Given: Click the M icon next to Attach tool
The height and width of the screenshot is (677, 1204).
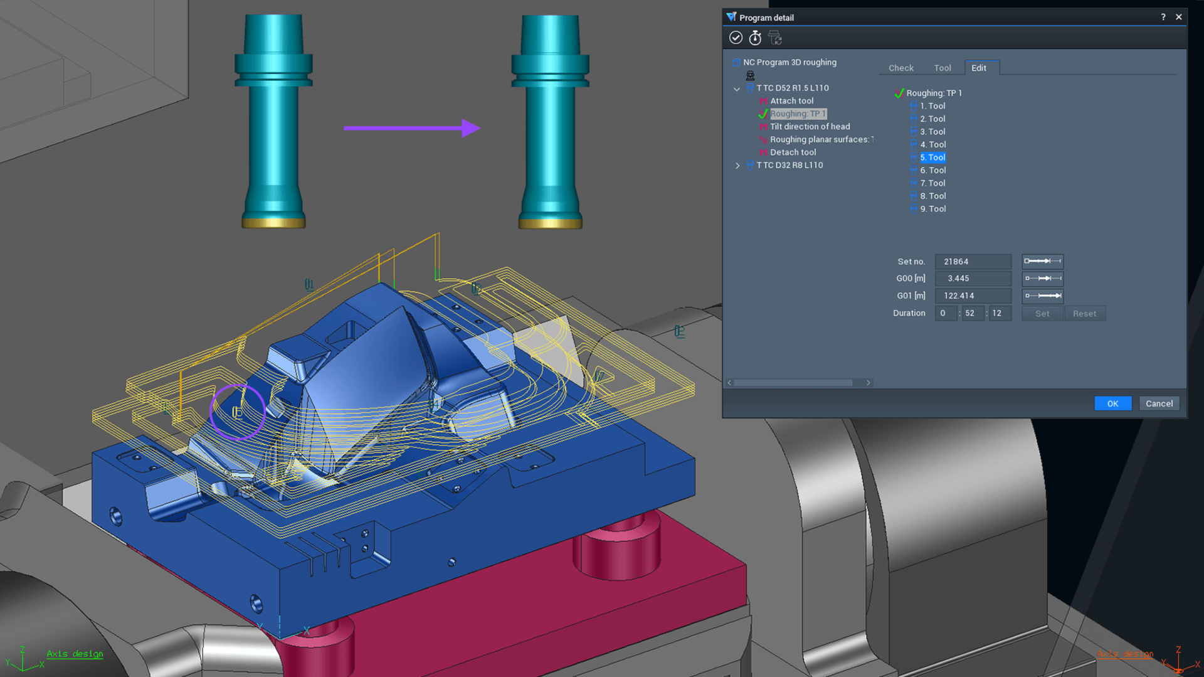Looking at the screenshot, I should point(763,101).
